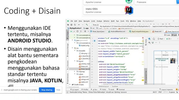Switch editor to Split view mode

click(174, 35)
